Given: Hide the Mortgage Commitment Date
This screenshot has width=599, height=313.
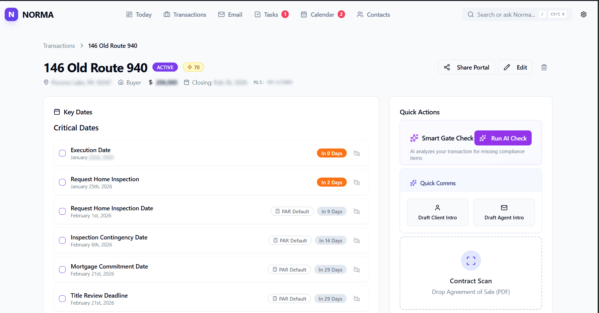Looking at the screenshot, I should click(356, 269).
